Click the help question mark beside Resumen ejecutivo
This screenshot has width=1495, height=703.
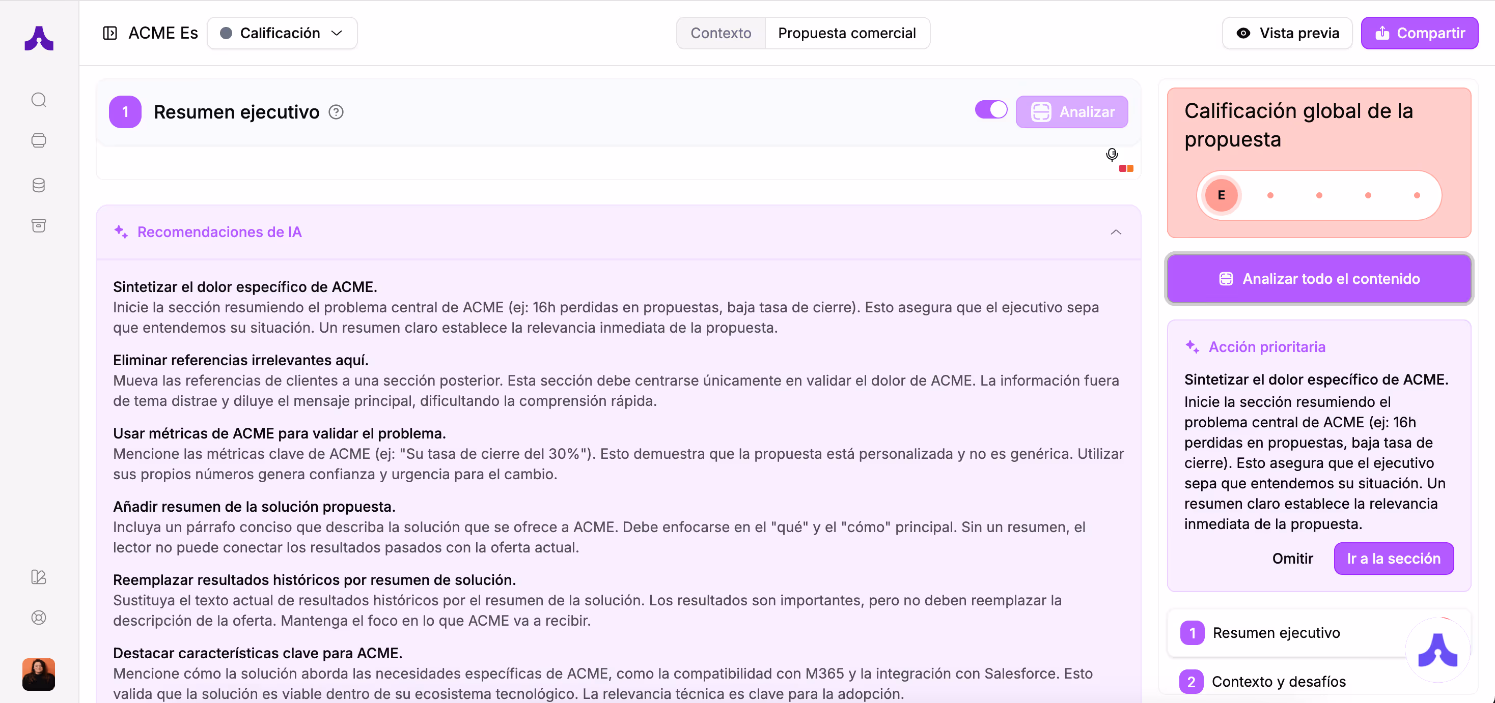tap(336, 112)
